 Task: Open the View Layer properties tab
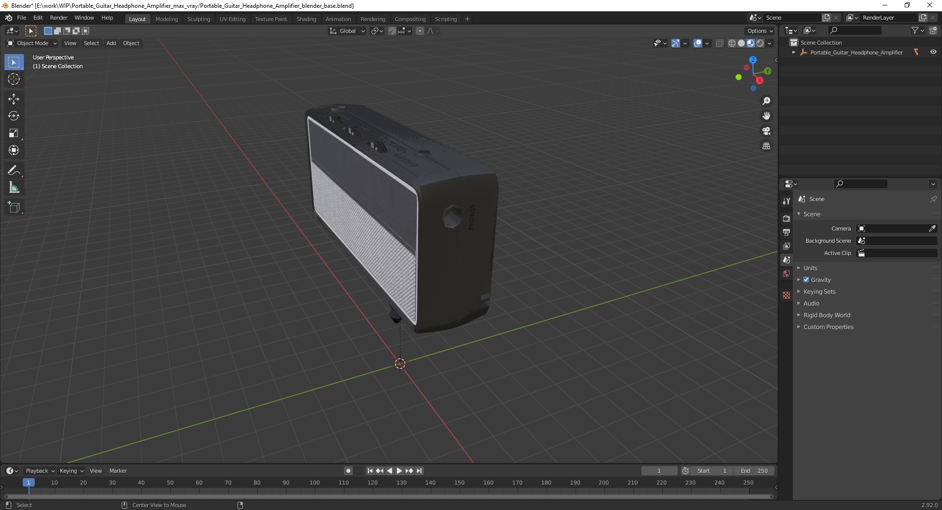tap(786, 246)
